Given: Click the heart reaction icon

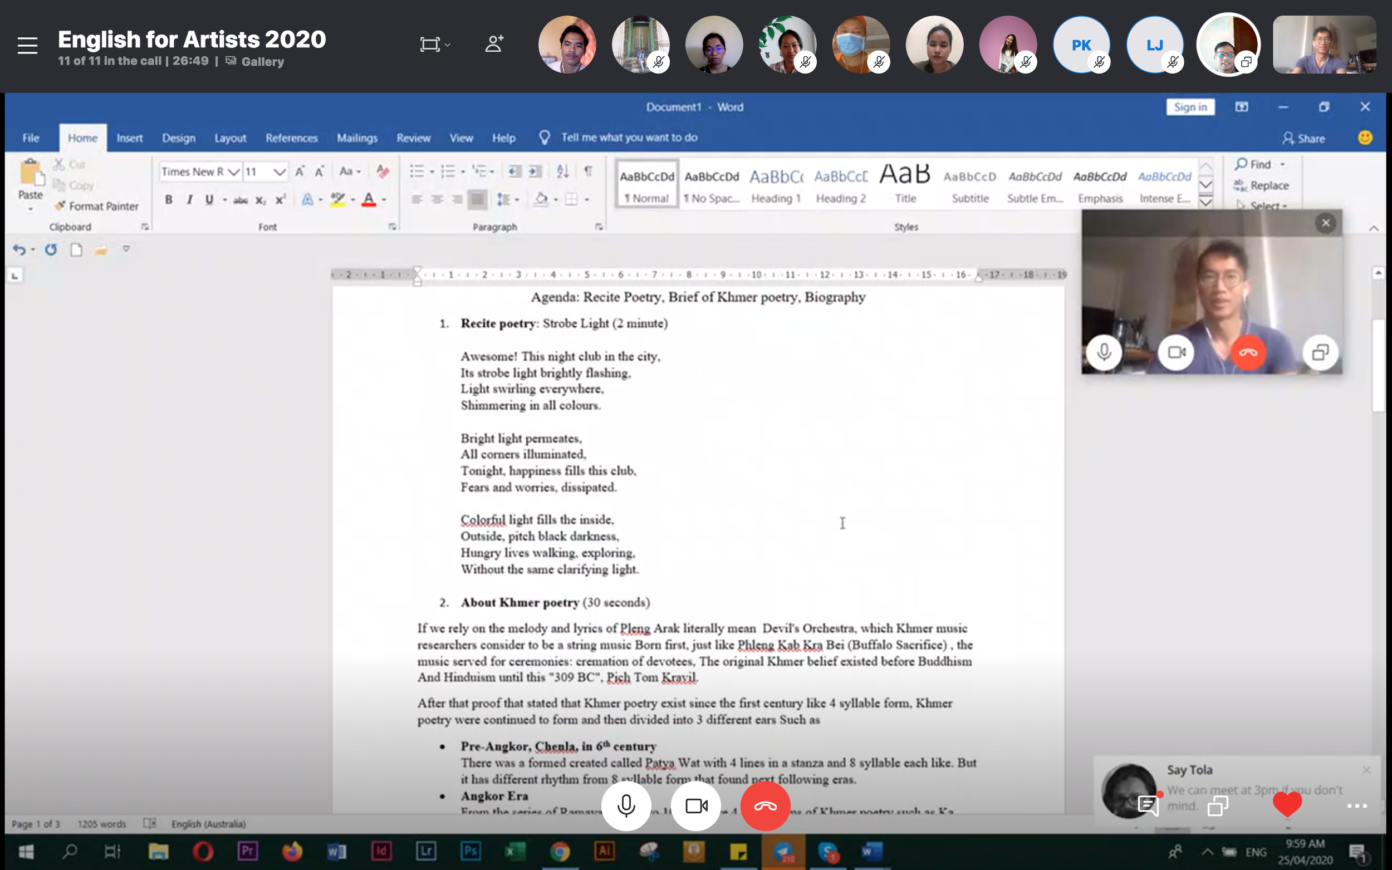Looking at the screenshot, I should (x=1287, y=804).
